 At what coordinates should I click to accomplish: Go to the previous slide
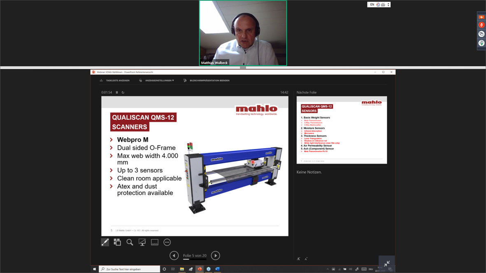tap(174, 255)
